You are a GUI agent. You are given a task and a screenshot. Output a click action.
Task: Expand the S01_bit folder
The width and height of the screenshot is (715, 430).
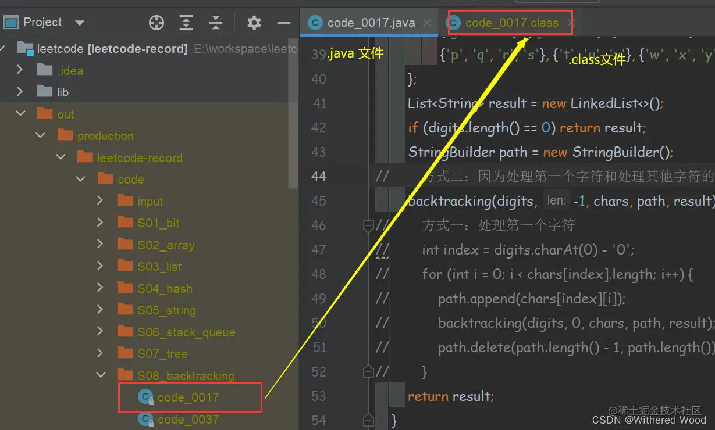[100, 223]
